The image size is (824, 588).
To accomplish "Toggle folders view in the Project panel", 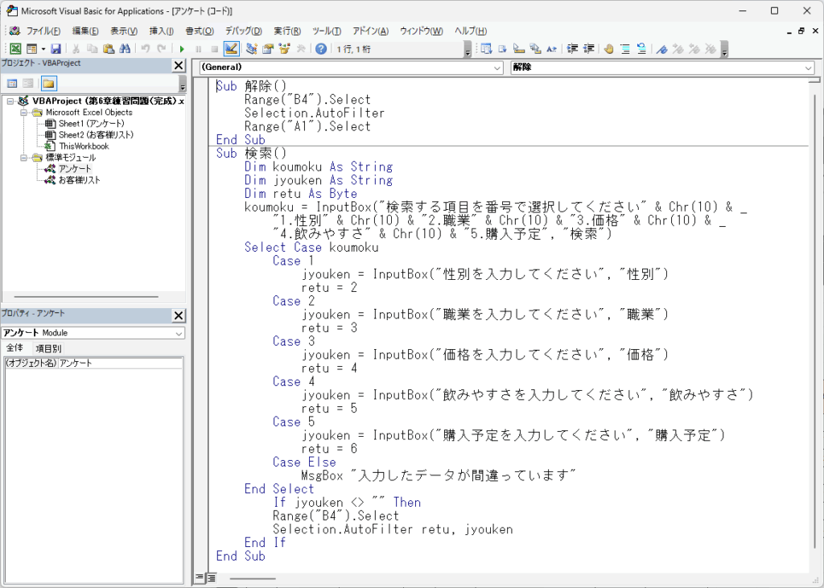I will click(x=48, y=84).
